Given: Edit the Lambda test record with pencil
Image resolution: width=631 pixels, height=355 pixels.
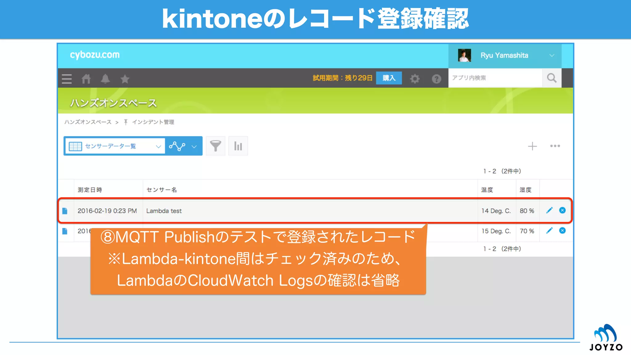Looking at the screenshot, I should (x=549, y=210).
